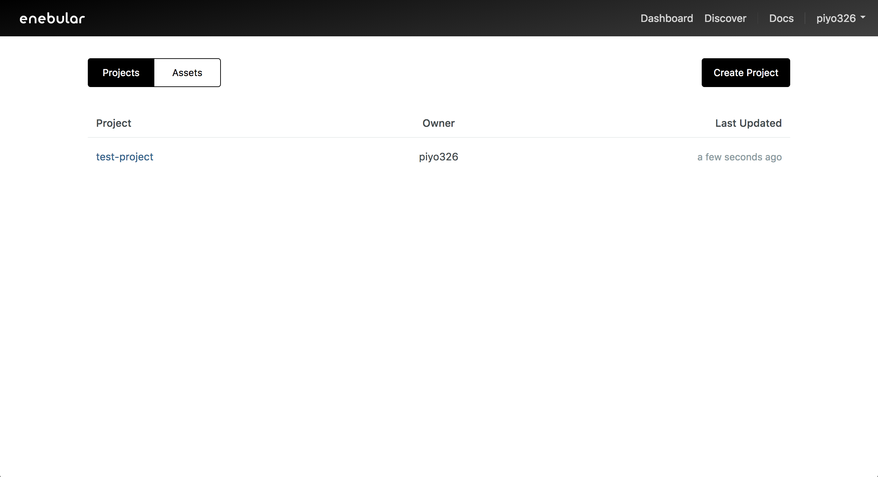The width and height of the screenshot is (878, 477).
Task: Select owner piyo326 in the test-project row
Action: click(438, 157)
